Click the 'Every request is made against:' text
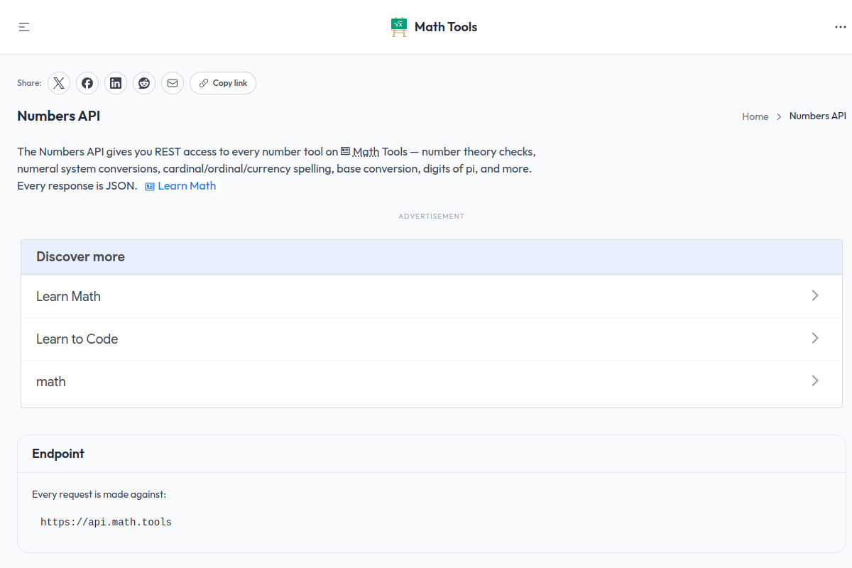The image size is (852, 568). point(99,494)
